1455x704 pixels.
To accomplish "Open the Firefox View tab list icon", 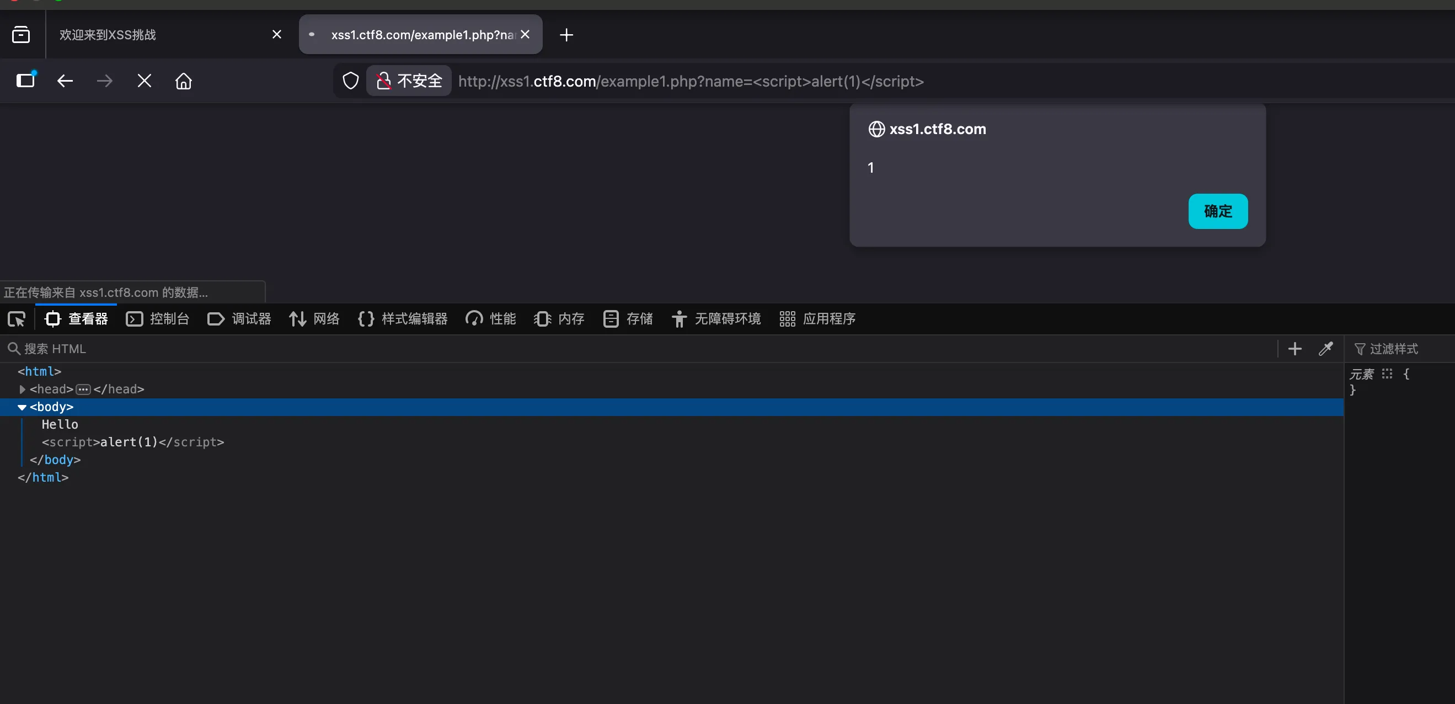I will pyautogui.click(x=21, y=34).
